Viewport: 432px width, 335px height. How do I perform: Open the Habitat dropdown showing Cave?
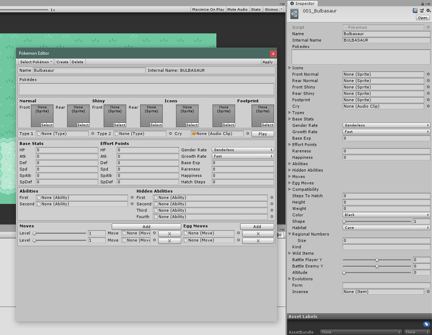(x=386, y=228)
